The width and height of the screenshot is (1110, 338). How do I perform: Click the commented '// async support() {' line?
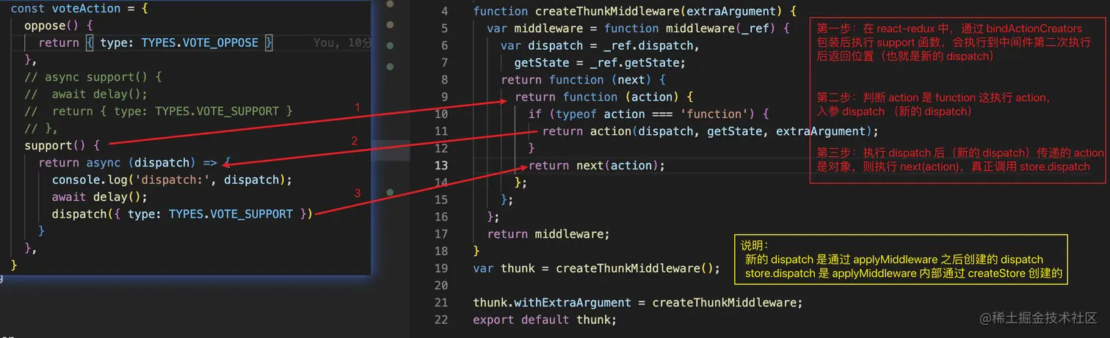[x=92, y=77]
